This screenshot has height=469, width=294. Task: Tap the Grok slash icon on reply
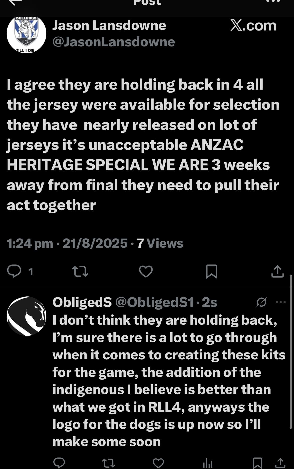[262, 302]
